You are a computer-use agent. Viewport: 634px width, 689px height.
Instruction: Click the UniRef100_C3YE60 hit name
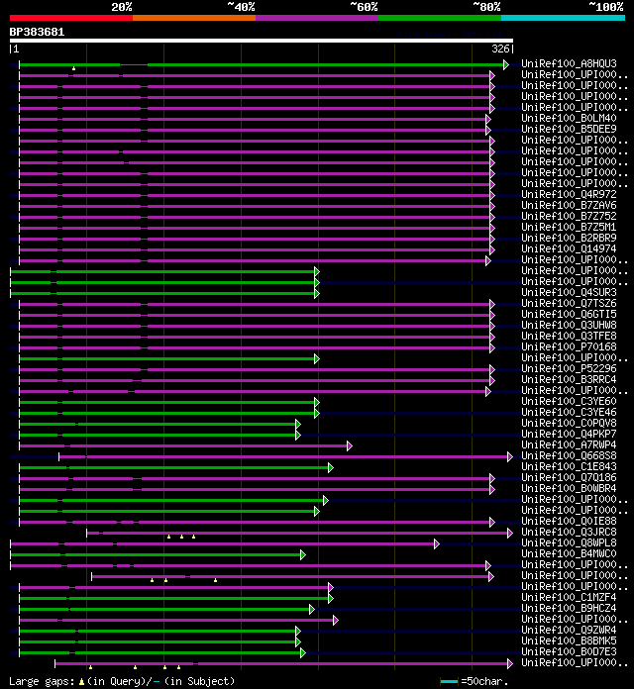click(x=569, y=401)
